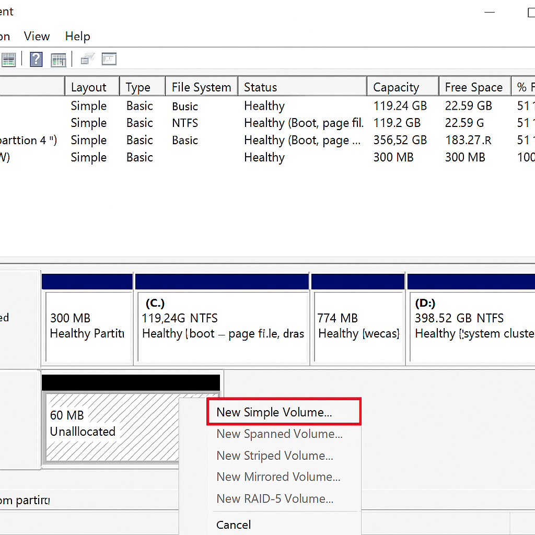Open the properties window toolbar icon
Screen dimensions: 535x535
click(109, 59)
